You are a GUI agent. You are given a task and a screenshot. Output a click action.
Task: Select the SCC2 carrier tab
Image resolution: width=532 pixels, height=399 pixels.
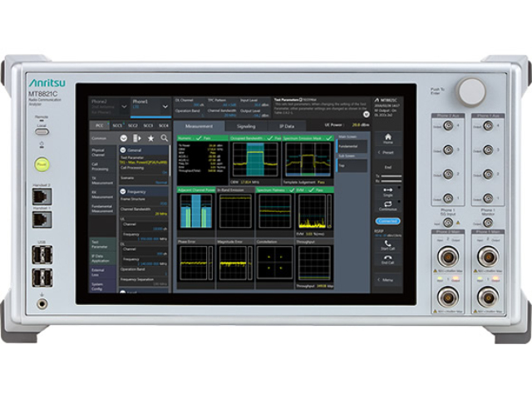(x=133, y=126)
